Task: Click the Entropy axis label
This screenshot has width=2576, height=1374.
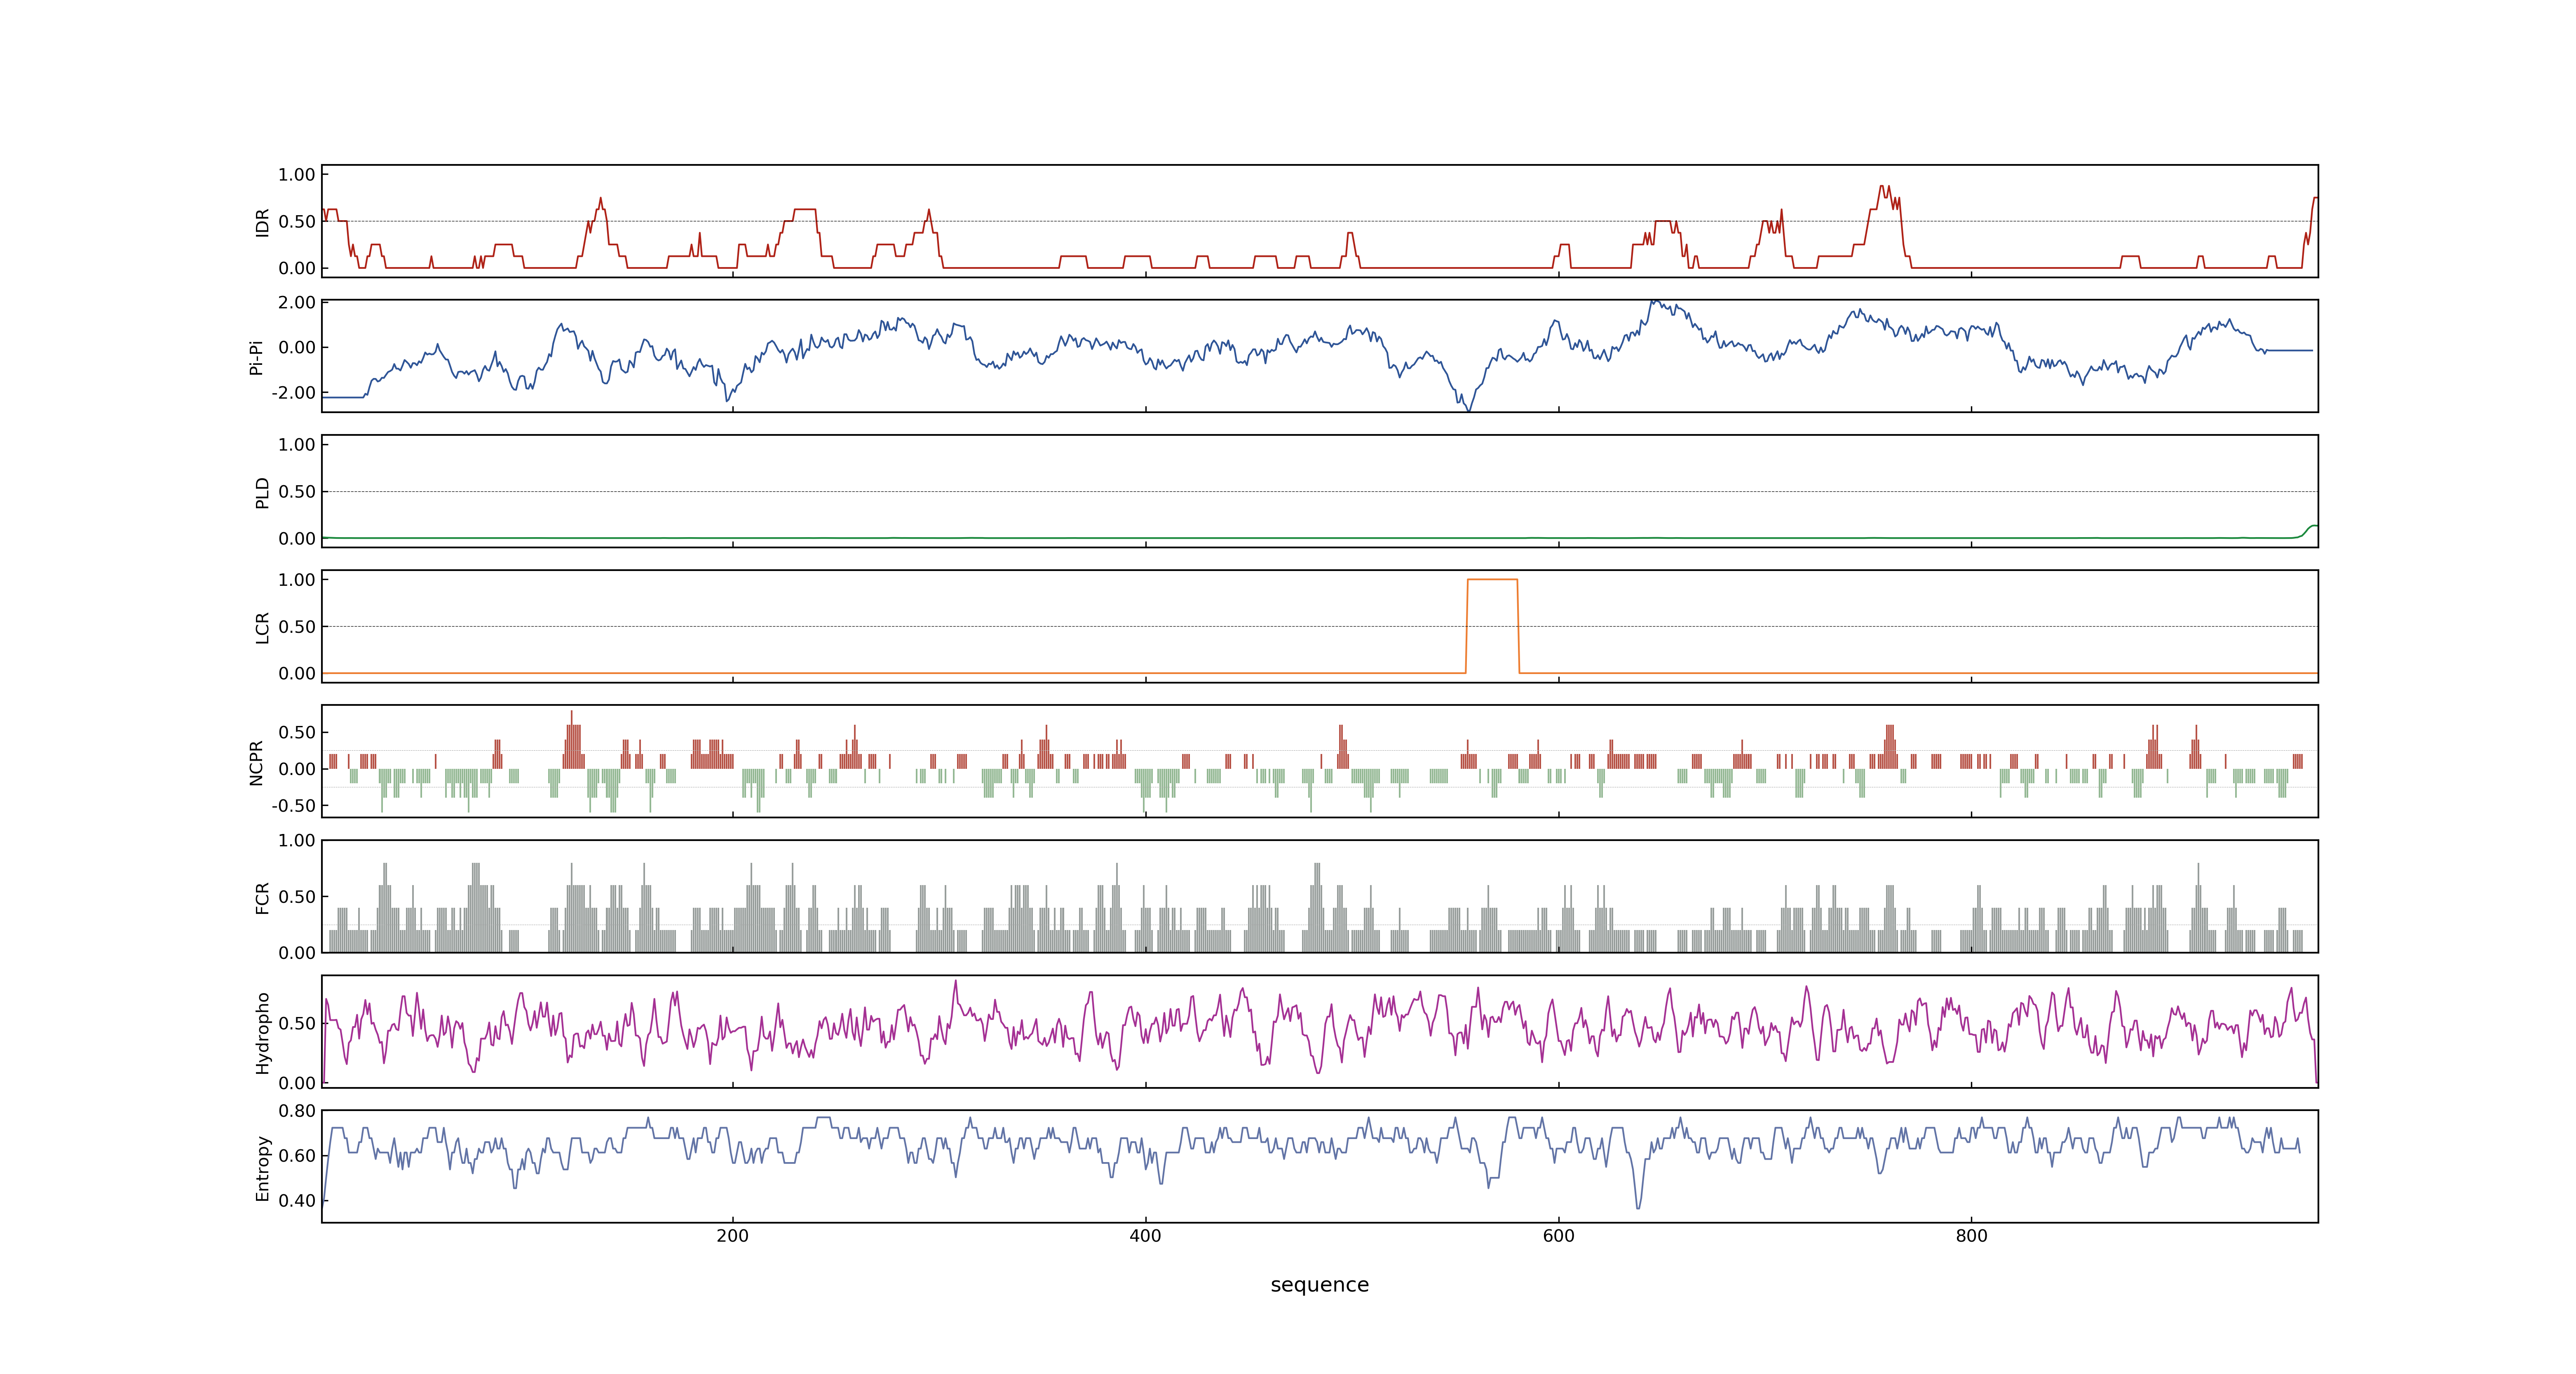Action: click(262, 1167)
